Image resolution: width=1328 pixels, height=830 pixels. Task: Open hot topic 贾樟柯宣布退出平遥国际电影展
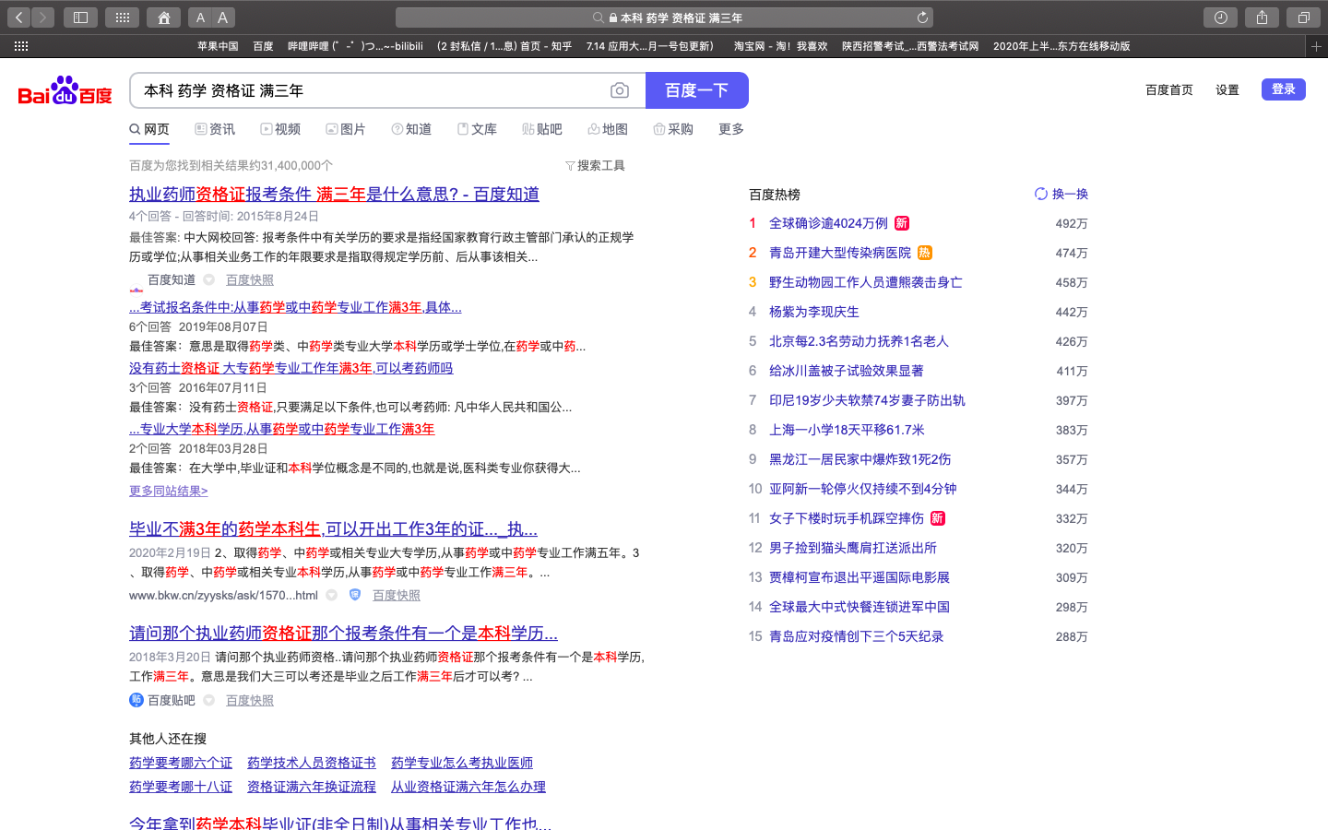tap(860, 577)
